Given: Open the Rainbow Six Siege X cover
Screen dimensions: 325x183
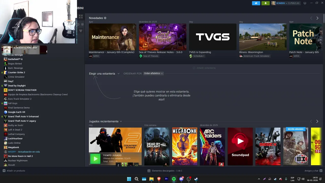Looking at the screenshot, I should click(x=268, y=146).
